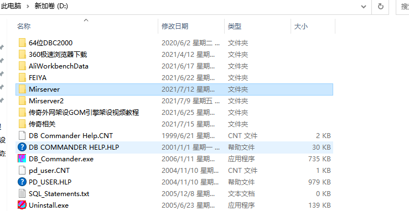Select the file name SQL_Statements.txt
409x211 pixels.
pos(59,193)
